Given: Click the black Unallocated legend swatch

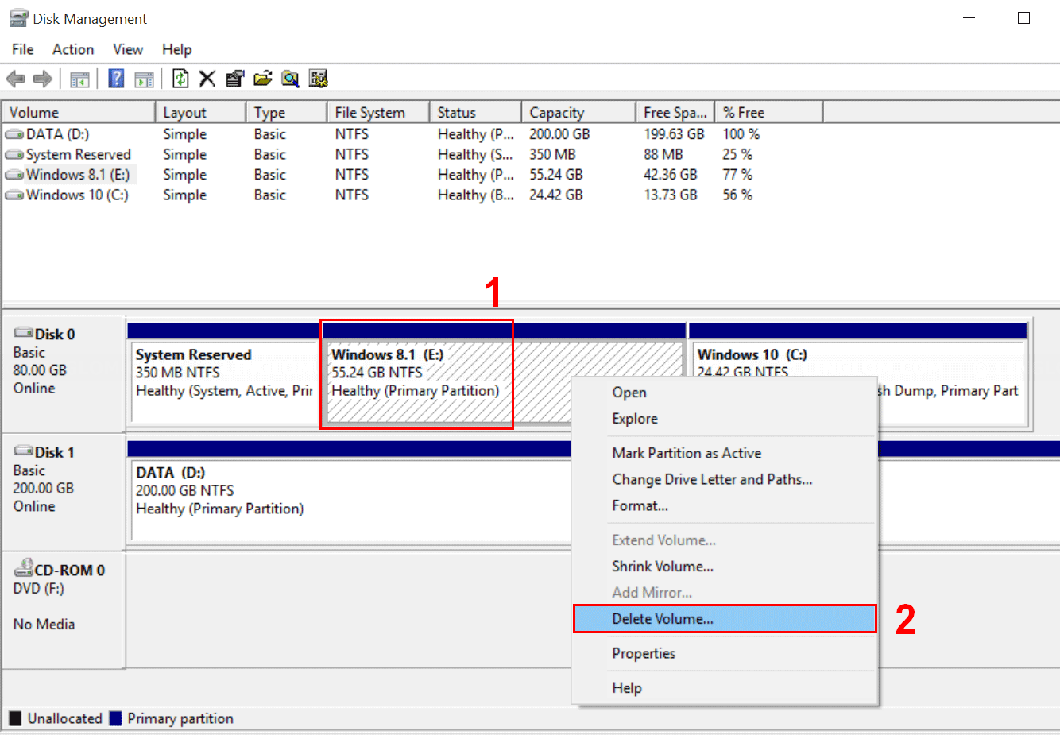Looking at the screenshot, I should (15, 718).
